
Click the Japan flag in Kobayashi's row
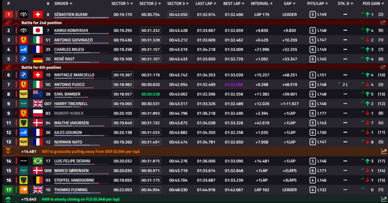tap(38, 30)
